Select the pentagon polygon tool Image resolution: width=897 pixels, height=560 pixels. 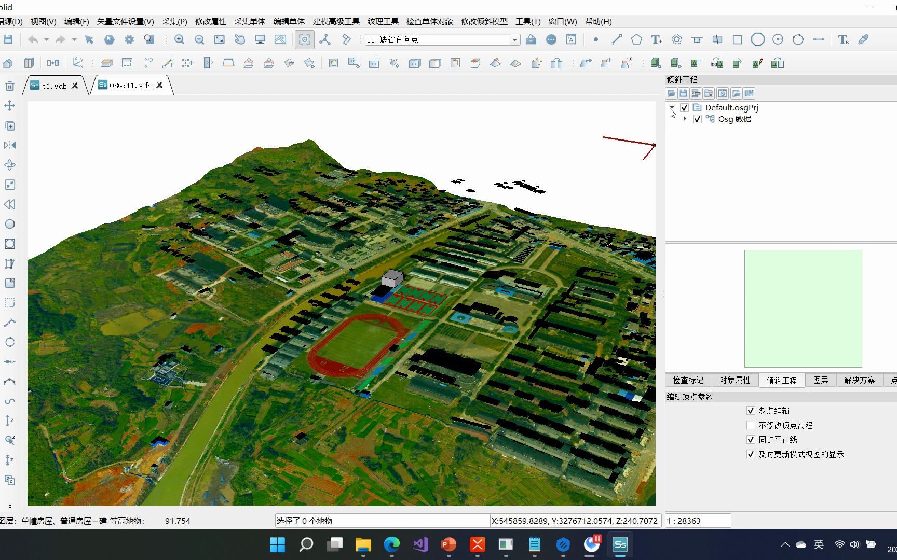(x=636, y=39)
